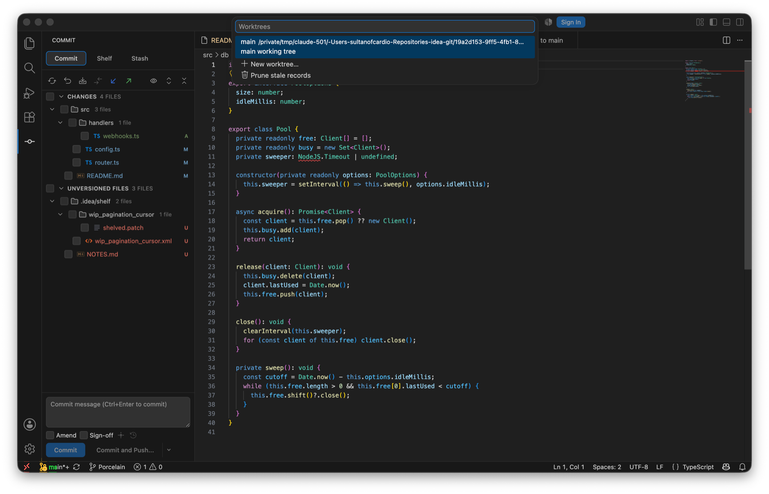769x494 pixels.
Task: Open the editor More Actions ellipsis
Action: point(740,40)
